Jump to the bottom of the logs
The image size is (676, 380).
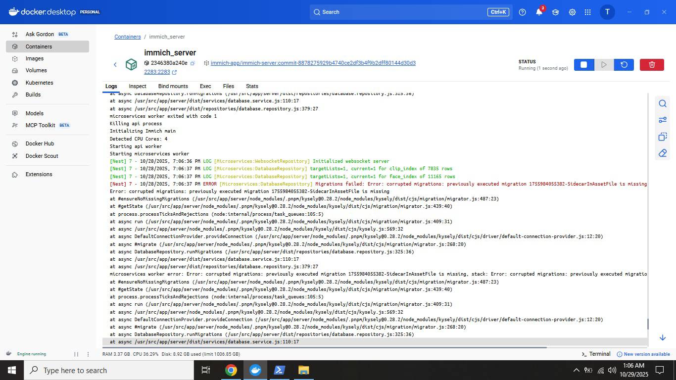[x=662, y=337]
